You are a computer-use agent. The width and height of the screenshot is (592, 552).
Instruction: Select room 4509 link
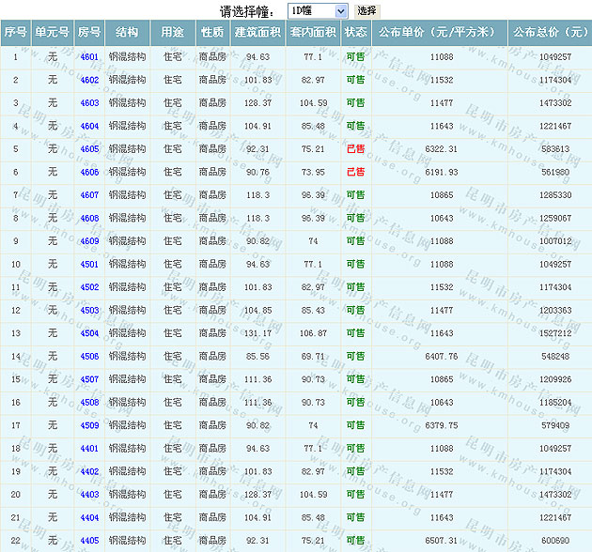(x=89, y=425)
